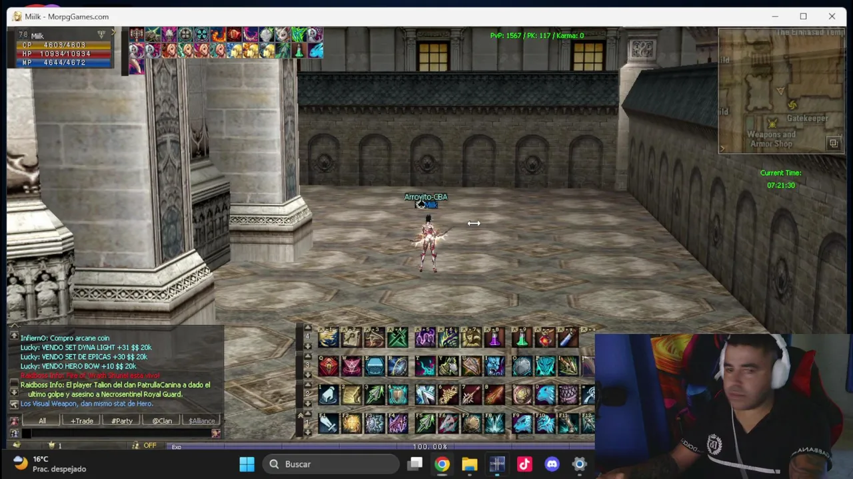Trigger the R blue round shield skill
853x479 pixels.
[398, 366]
